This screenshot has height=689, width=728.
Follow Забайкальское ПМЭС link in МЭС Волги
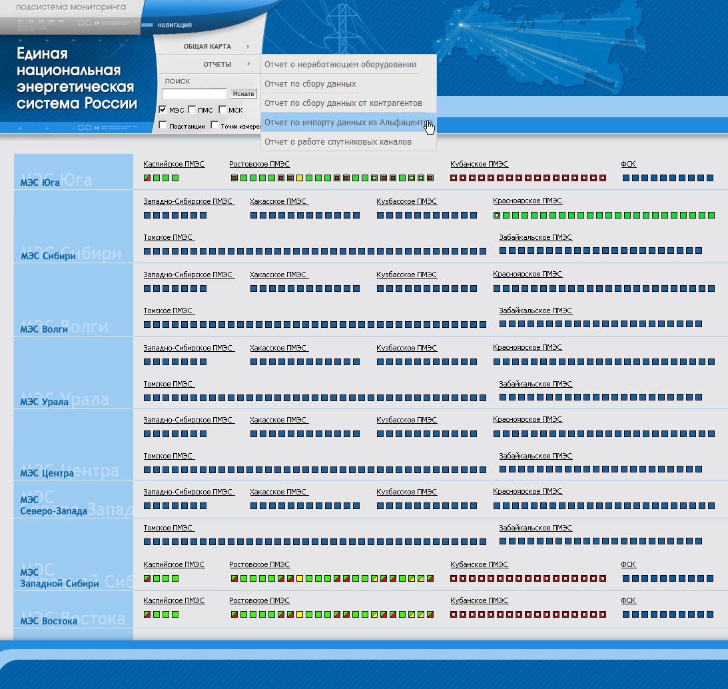536,311
